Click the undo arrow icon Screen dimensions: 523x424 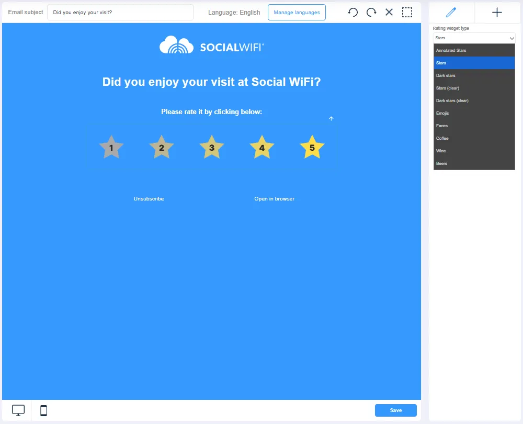point(353,13)
